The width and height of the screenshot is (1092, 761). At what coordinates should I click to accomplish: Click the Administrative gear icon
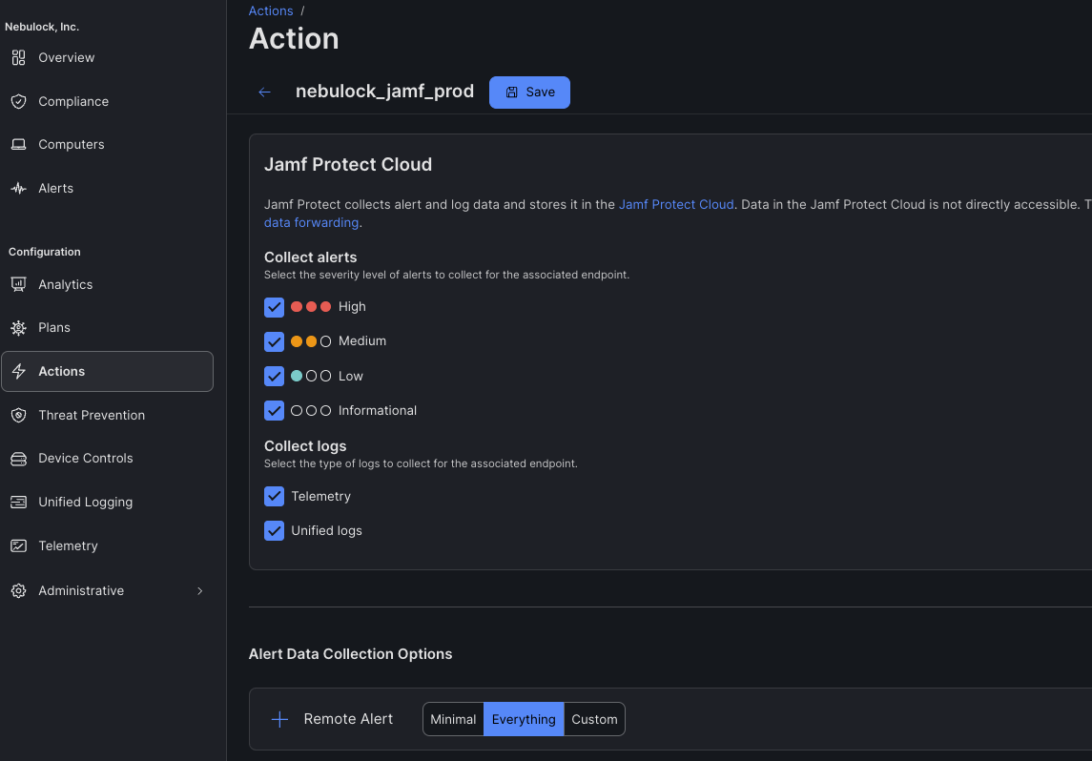click(x=19, y=591)
